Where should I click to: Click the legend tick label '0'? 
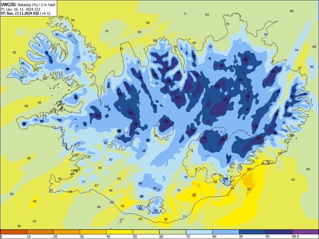1,236
